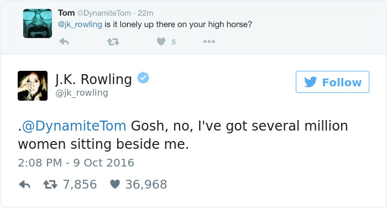Open the J.K. Rowling display name
Viewport: 387px width, 208px height.
(x=93, y=80)
